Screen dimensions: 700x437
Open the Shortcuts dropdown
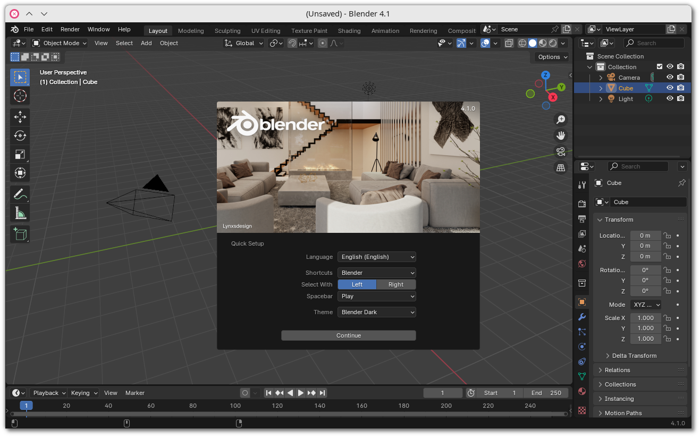point(377,273)
